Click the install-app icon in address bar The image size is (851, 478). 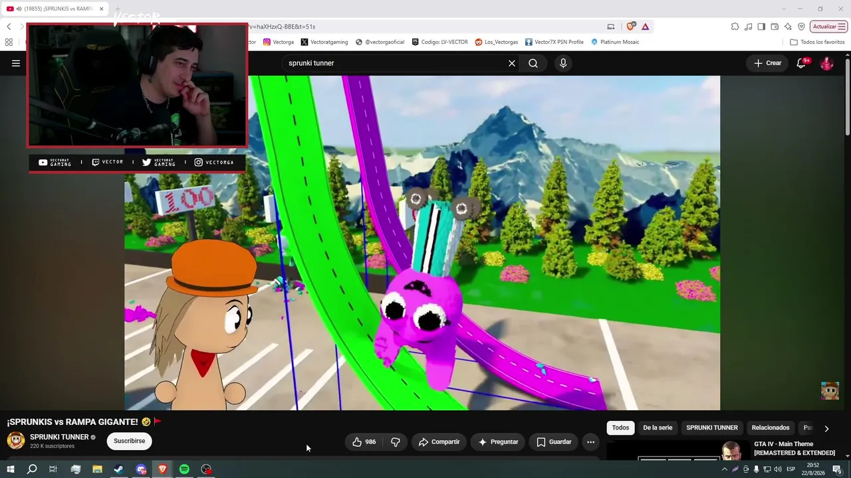click(x=611, y=27)
